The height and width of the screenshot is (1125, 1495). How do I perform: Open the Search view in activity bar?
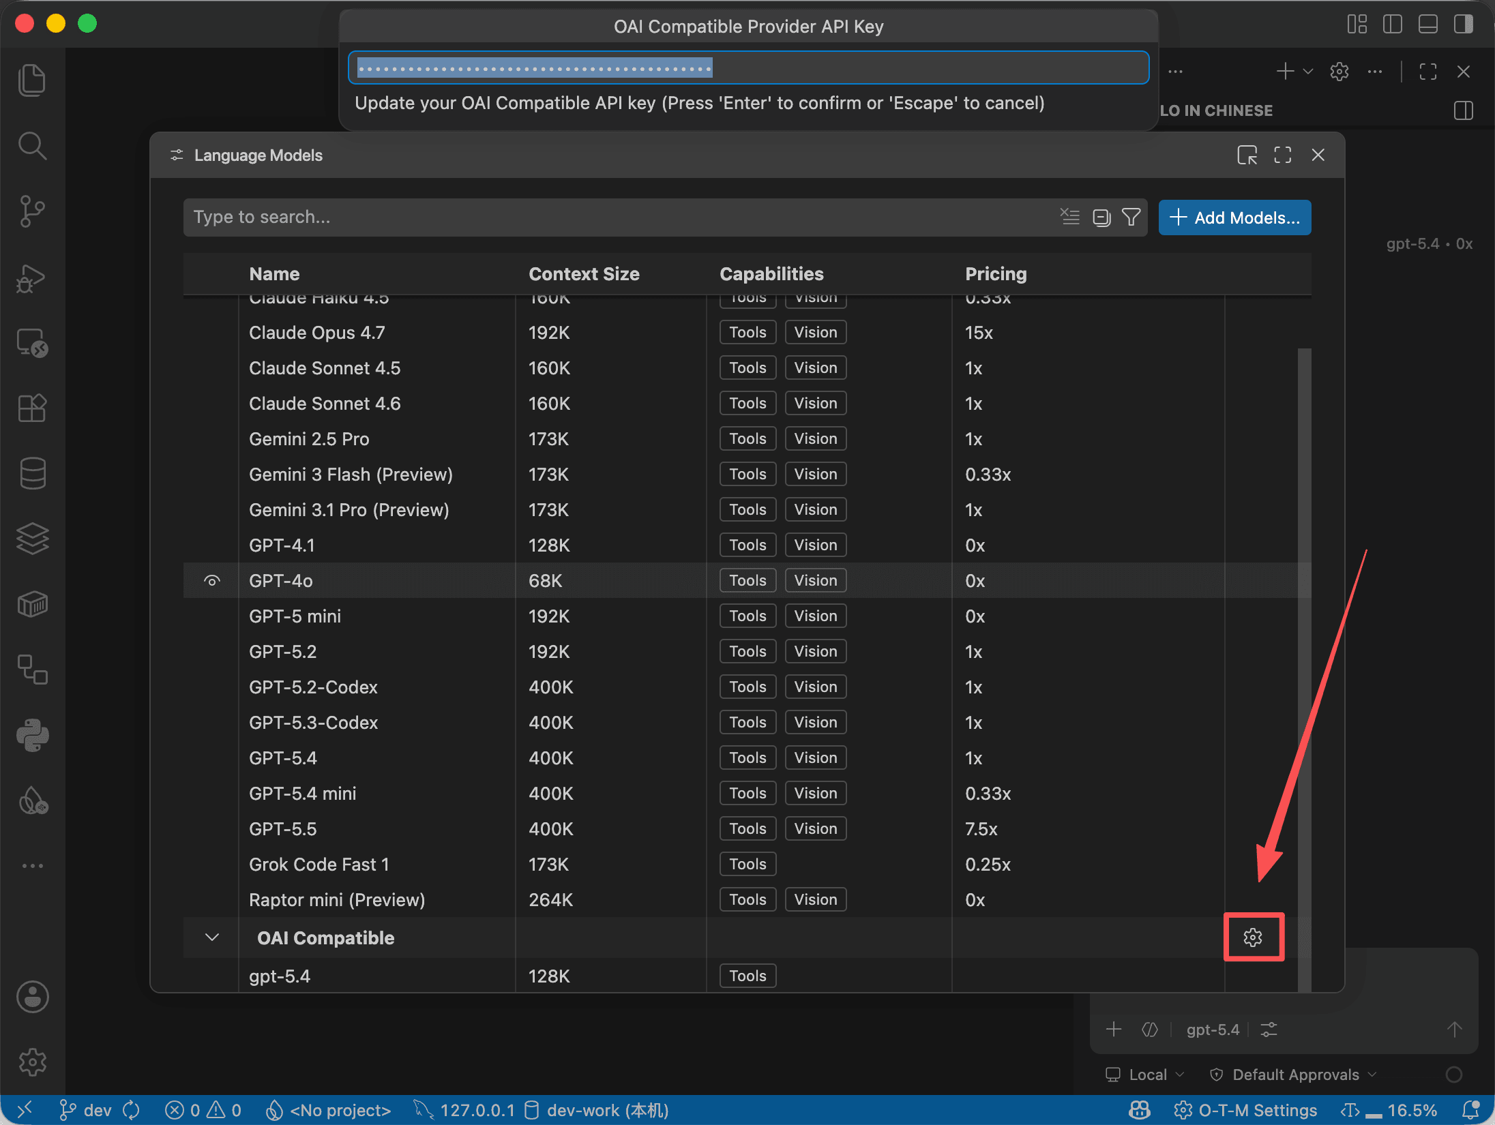(x=32, y=146)
